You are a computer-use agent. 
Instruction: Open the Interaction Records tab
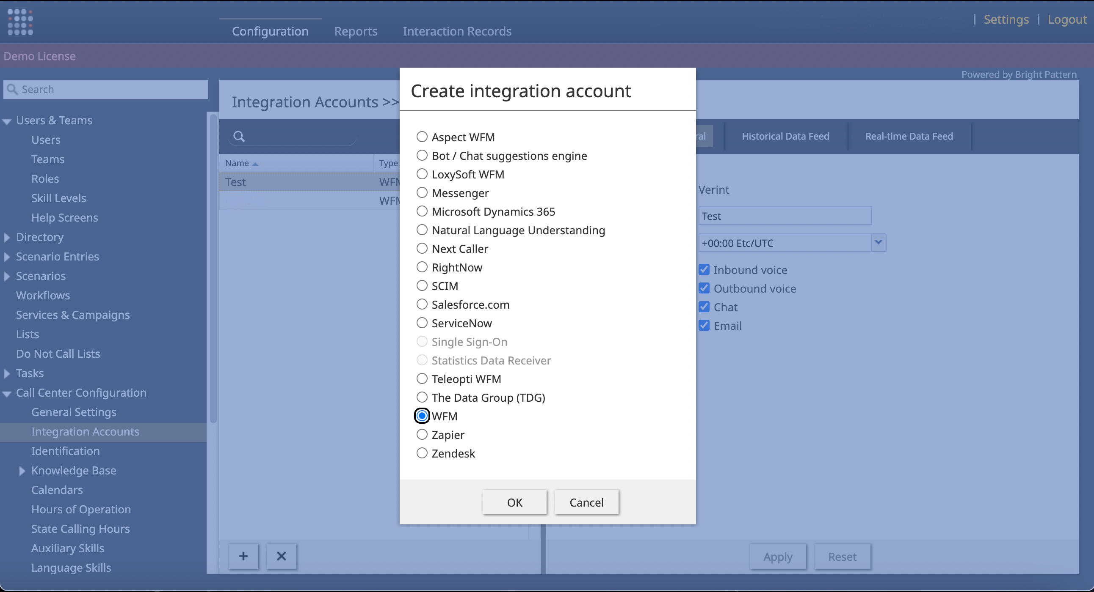click(457, 31)
